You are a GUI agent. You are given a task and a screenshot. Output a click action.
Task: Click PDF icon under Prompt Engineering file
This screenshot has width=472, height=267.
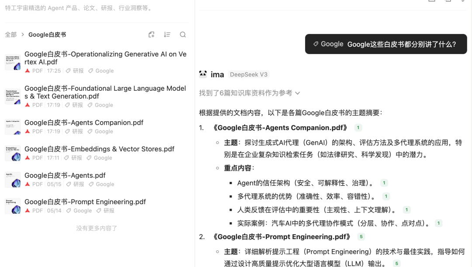[28, 211]
